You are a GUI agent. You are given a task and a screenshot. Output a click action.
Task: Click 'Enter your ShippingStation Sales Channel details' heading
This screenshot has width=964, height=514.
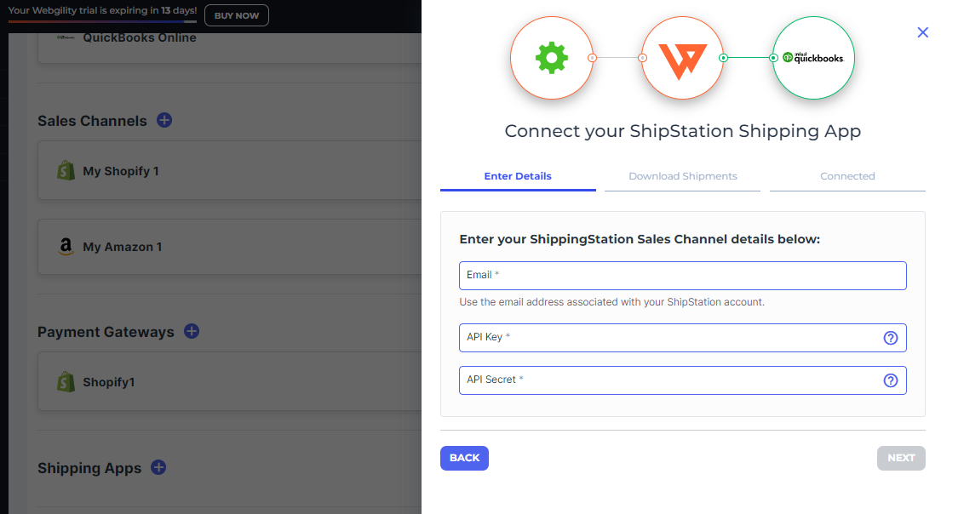pyautogui.click(x=640, y=239)
